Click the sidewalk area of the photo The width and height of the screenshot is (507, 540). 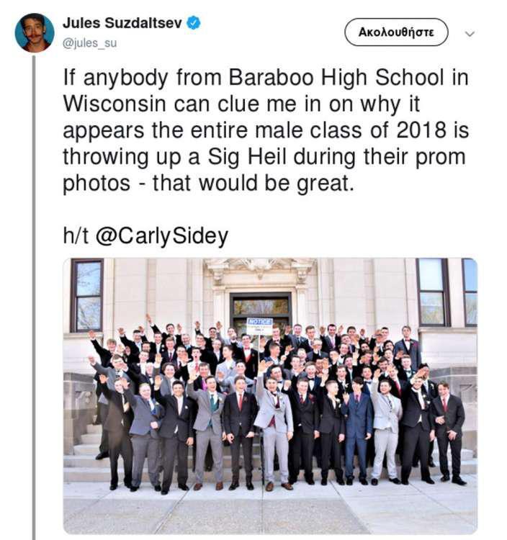[x=270, y=508]
